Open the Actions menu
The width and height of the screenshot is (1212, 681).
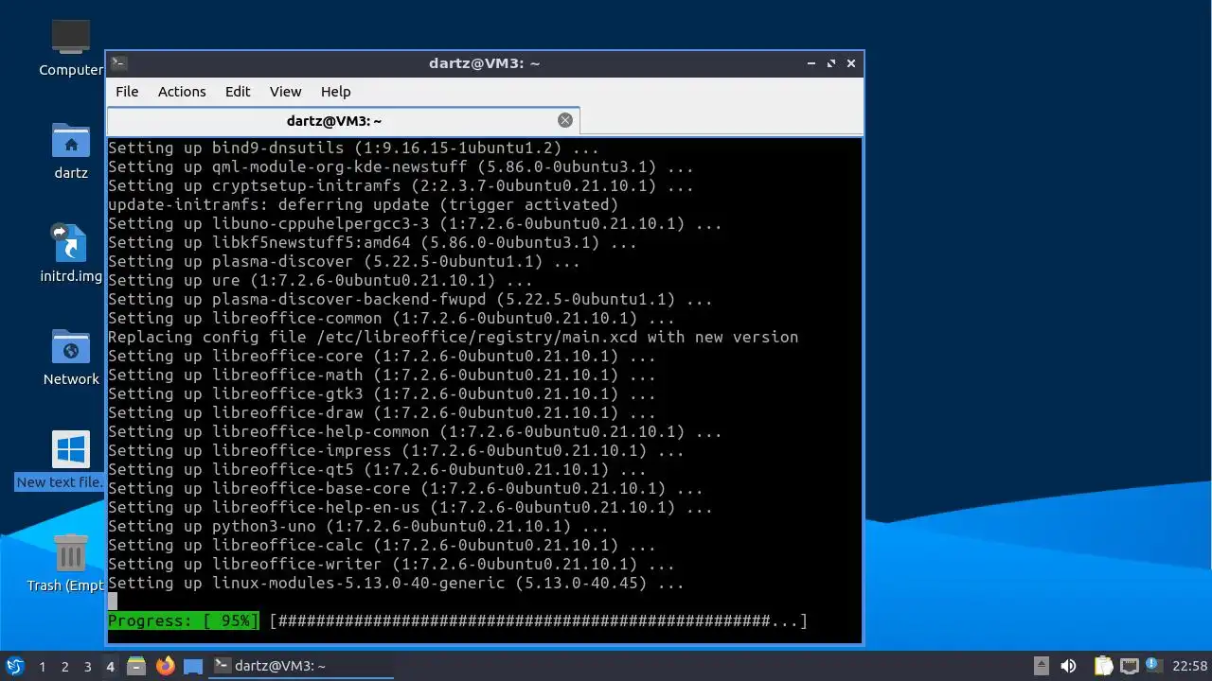point(182,92)
